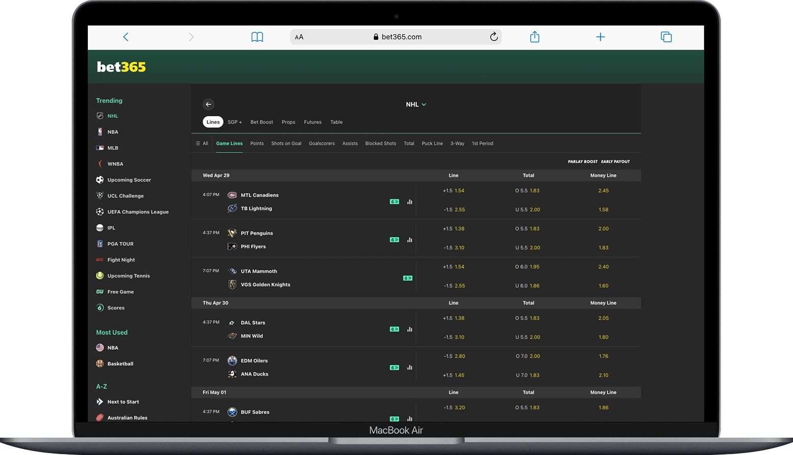Select MLB in the Trending sidebar

[113, 148]
